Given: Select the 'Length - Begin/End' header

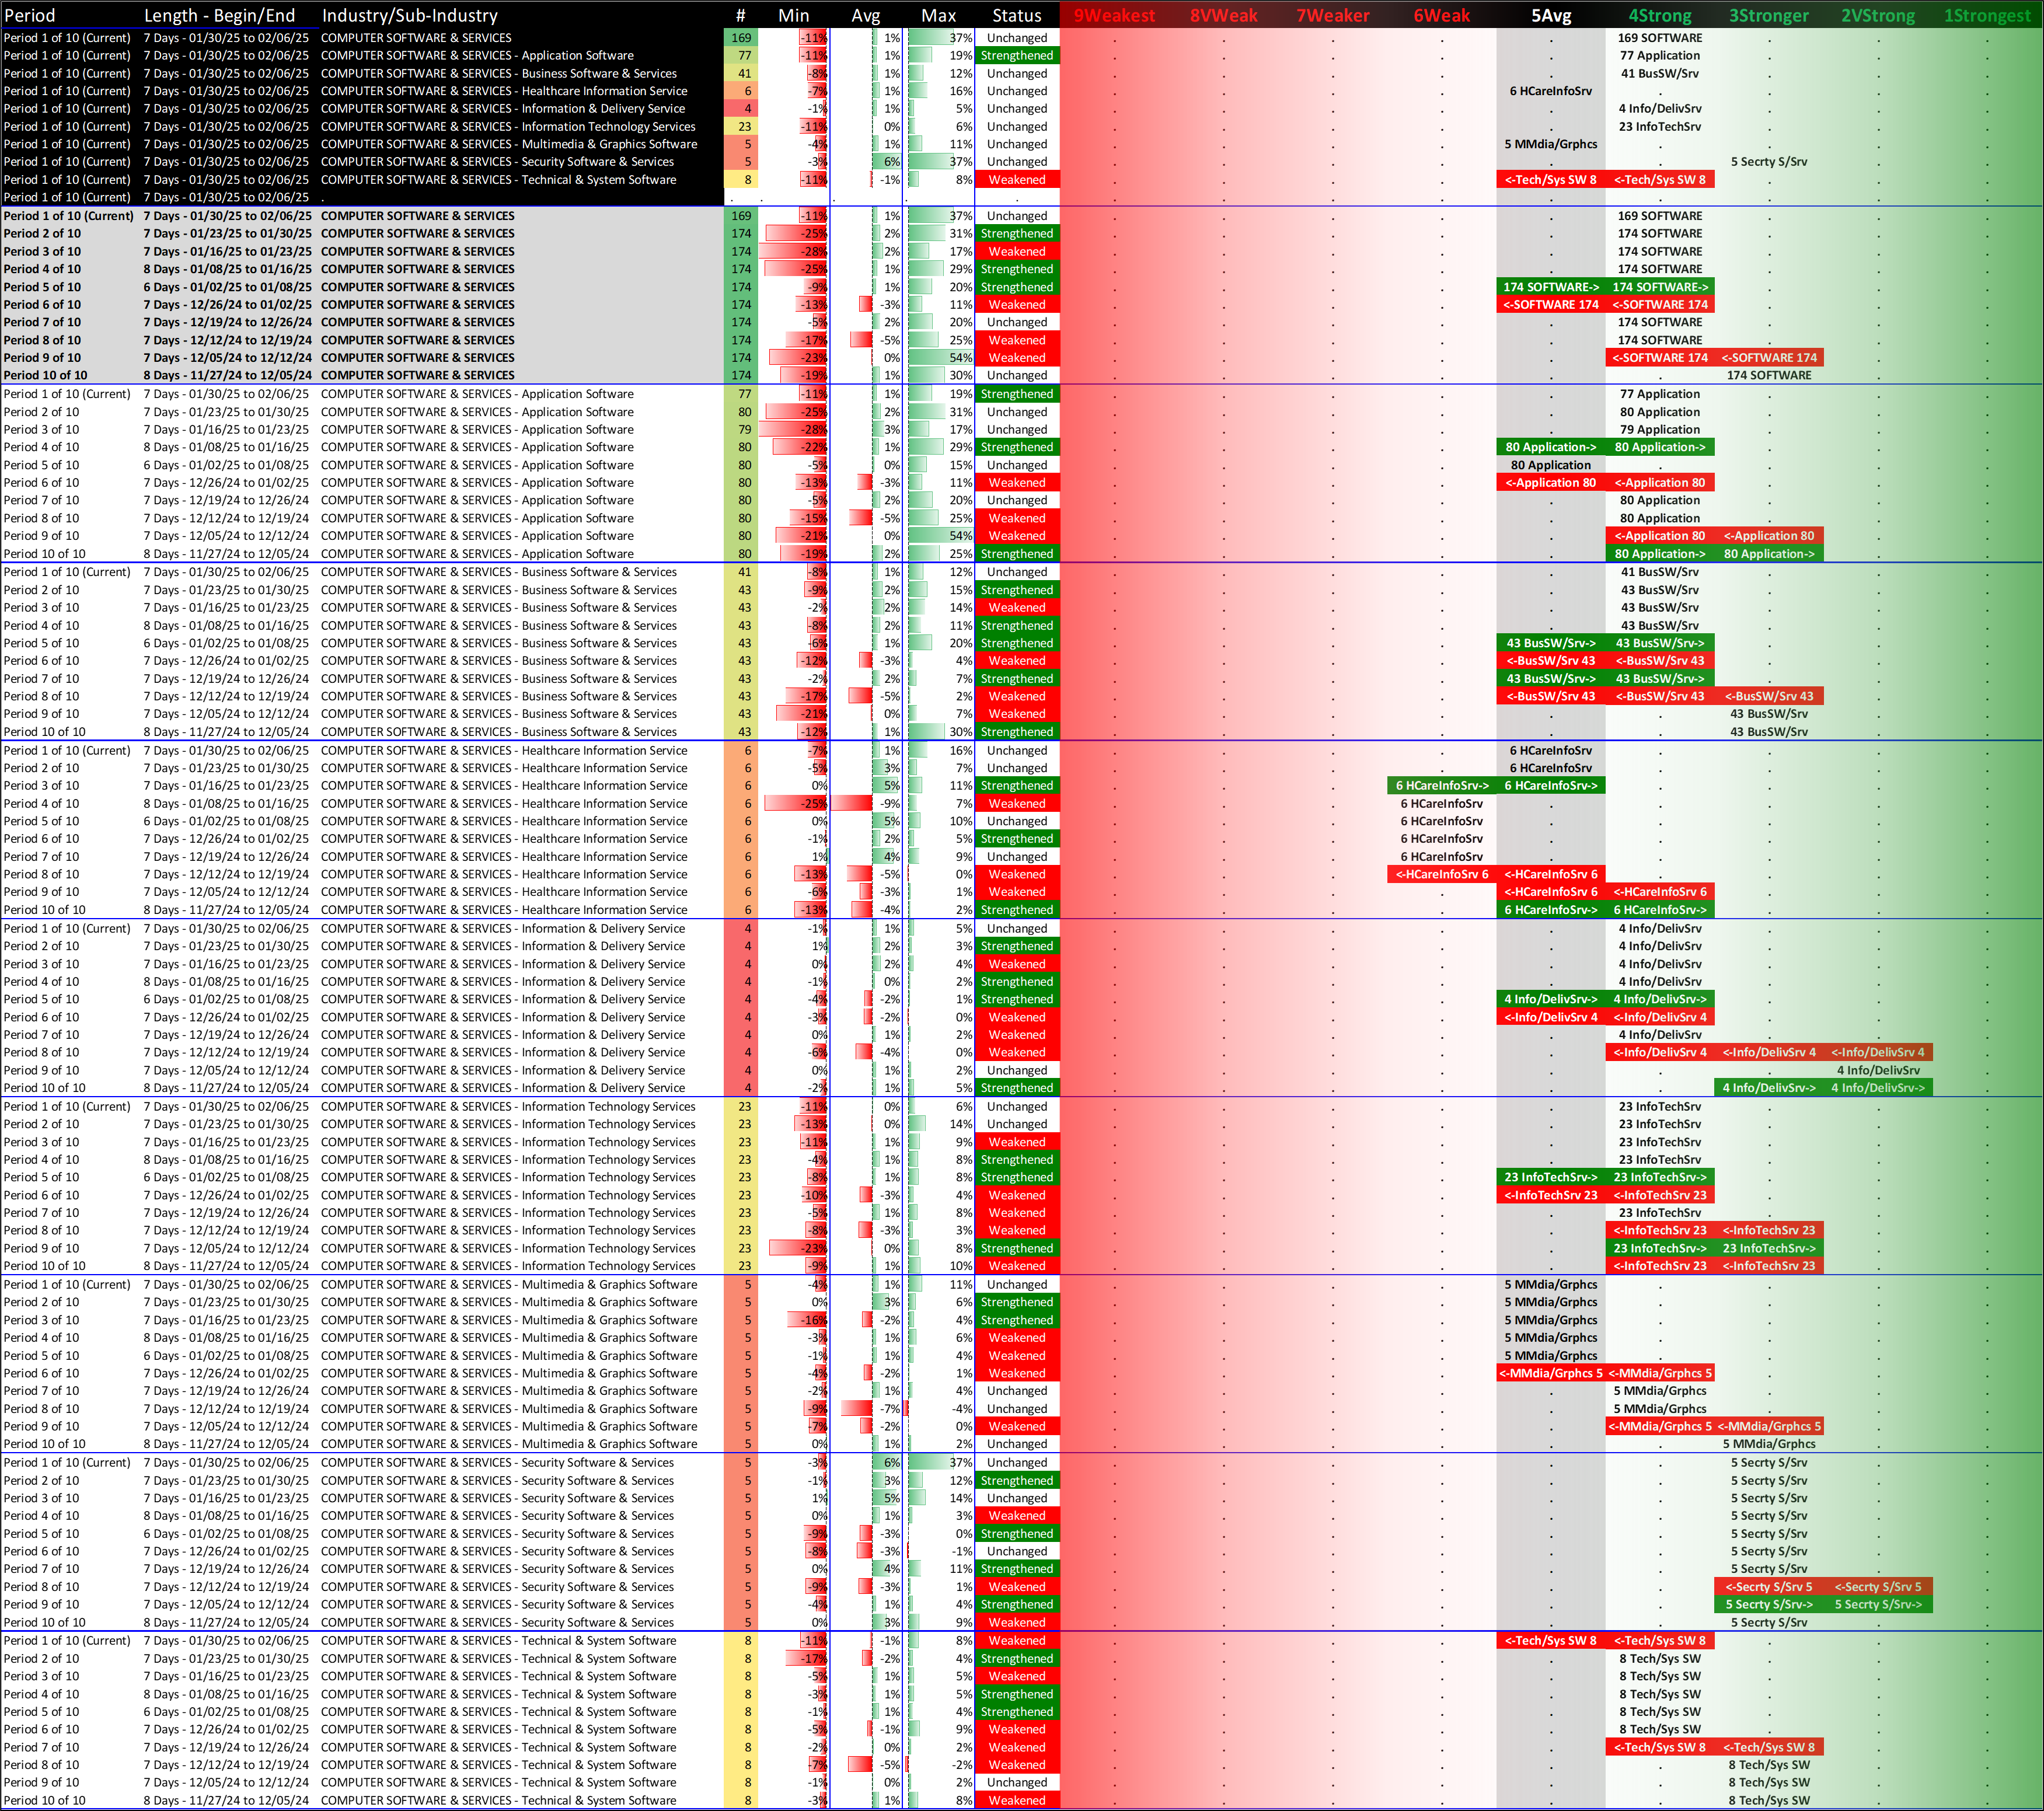Looking at the screenshot, I should click(x=219, y=15).
